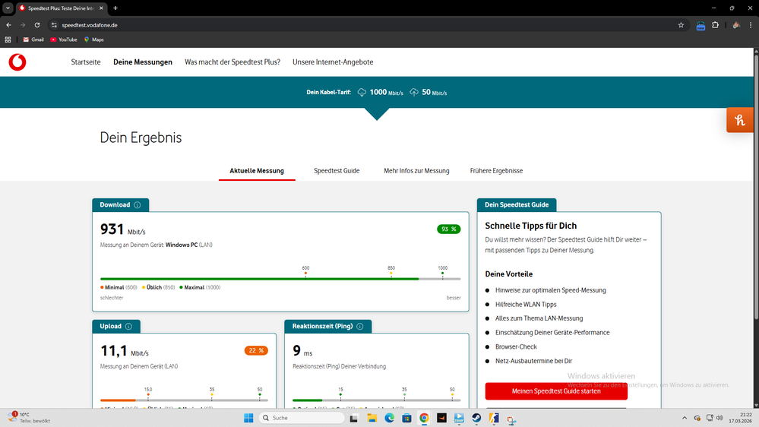Bookmark this page with the star icon
Viewport: 759px width, 427px height.
(681, 25)
